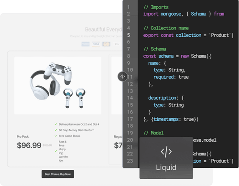The height and width of the screenshot is (186, 239).
Task: Click the export const collection line
Action: tap(188, 35)
